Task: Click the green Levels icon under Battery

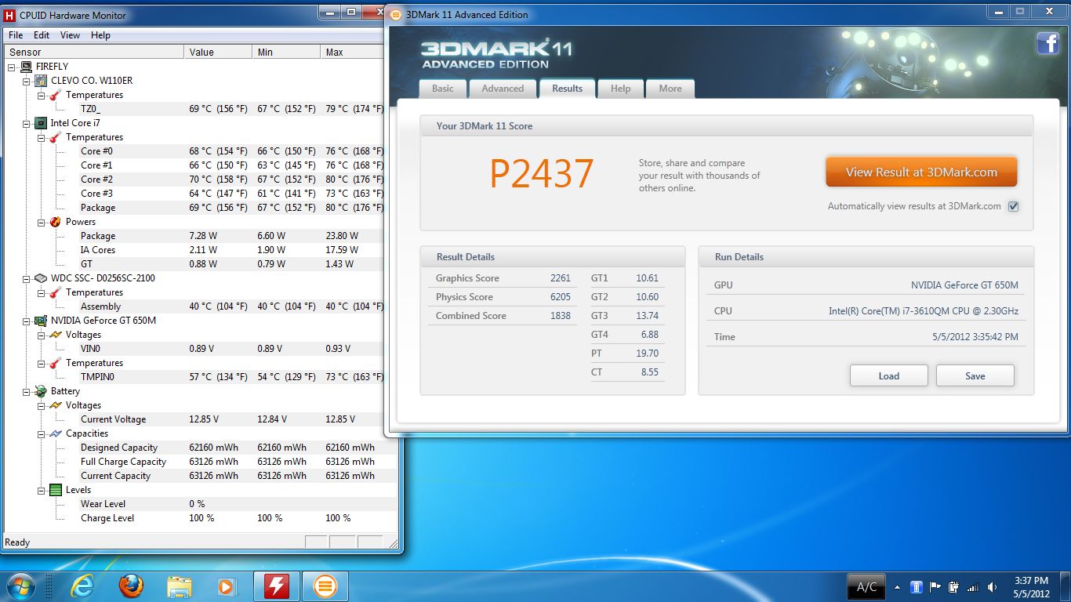Action: coord(56,490)
